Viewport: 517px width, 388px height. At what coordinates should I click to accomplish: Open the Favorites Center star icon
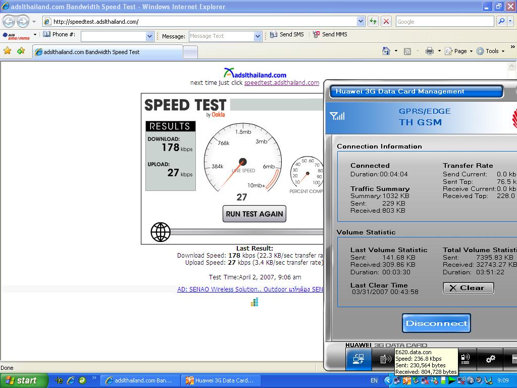7,51
